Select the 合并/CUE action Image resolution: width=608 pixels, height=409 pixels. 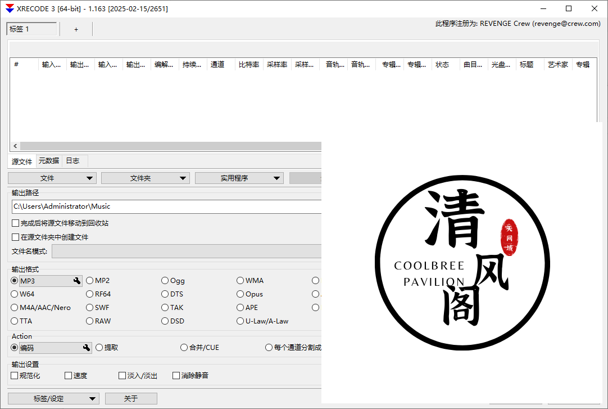tap(184, 347)
